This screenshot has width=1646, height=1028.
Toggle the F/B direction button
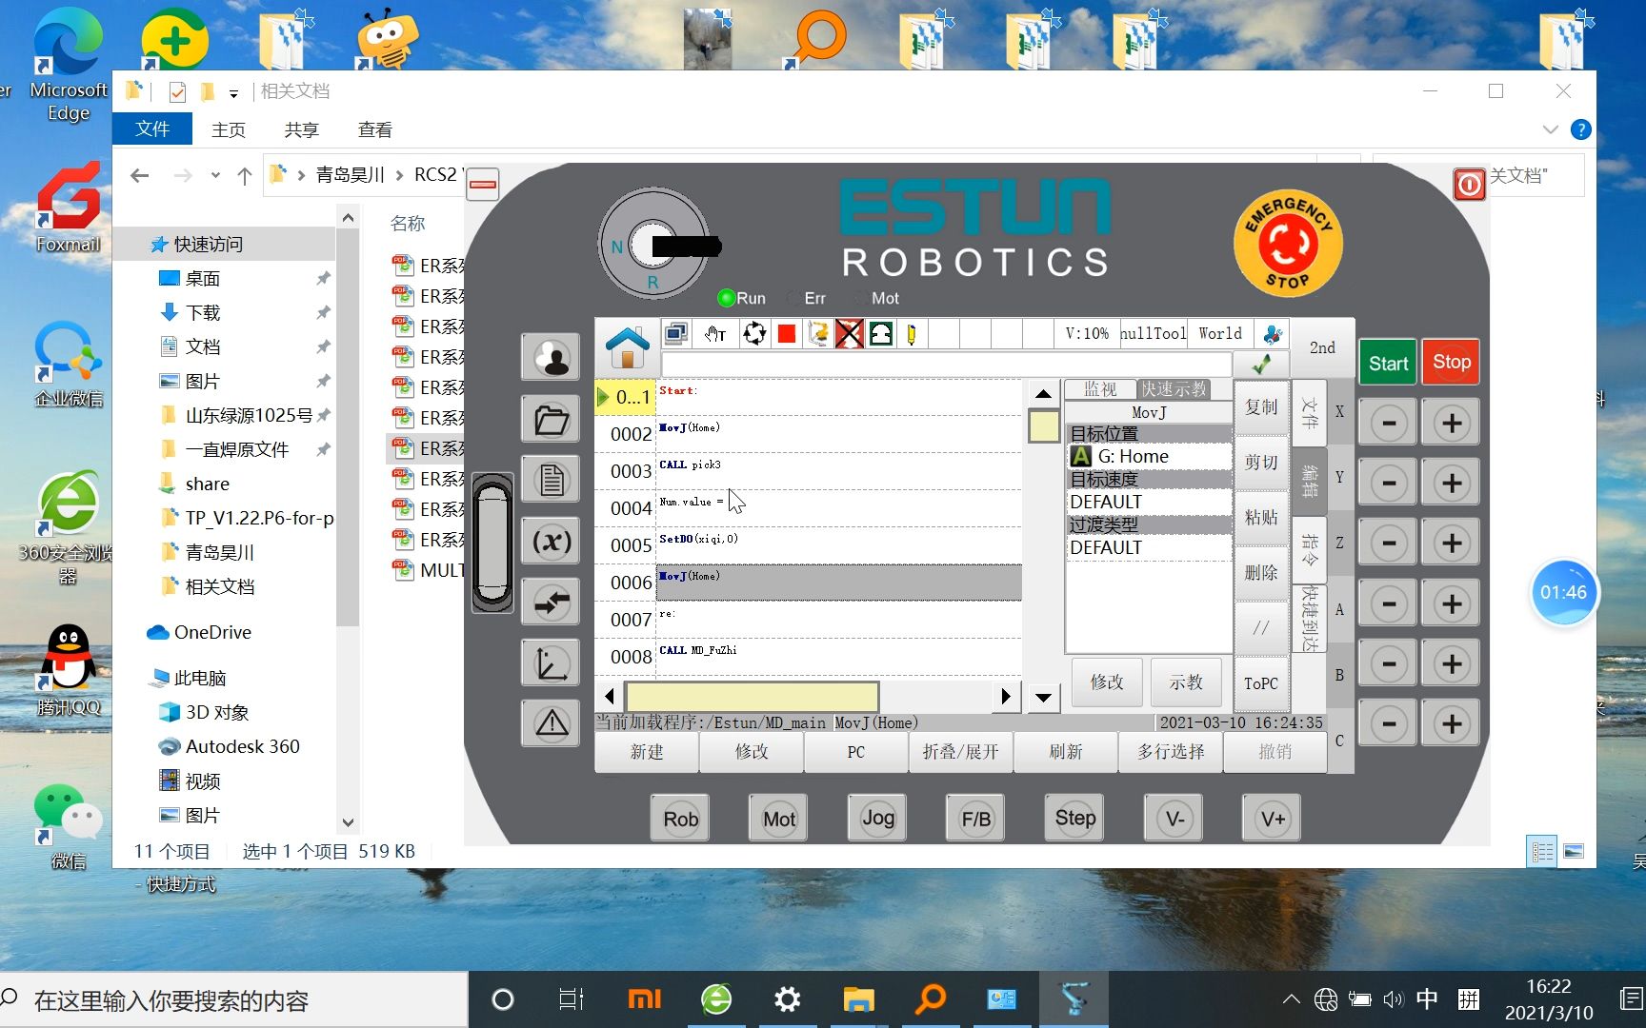point(975,819)
